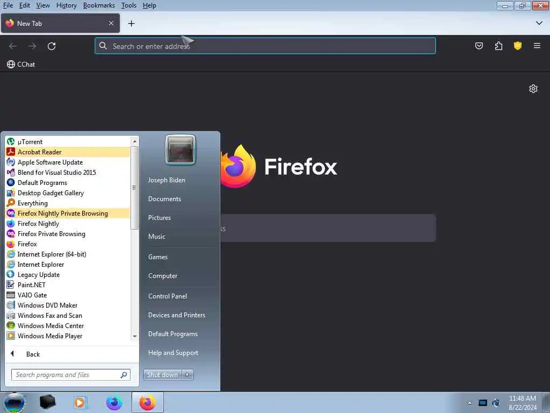Select the New Tab tab

point(60,23)
